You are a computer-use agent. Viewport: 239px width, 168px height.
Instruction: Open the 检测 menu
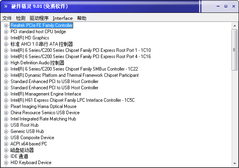pos(21,18)
